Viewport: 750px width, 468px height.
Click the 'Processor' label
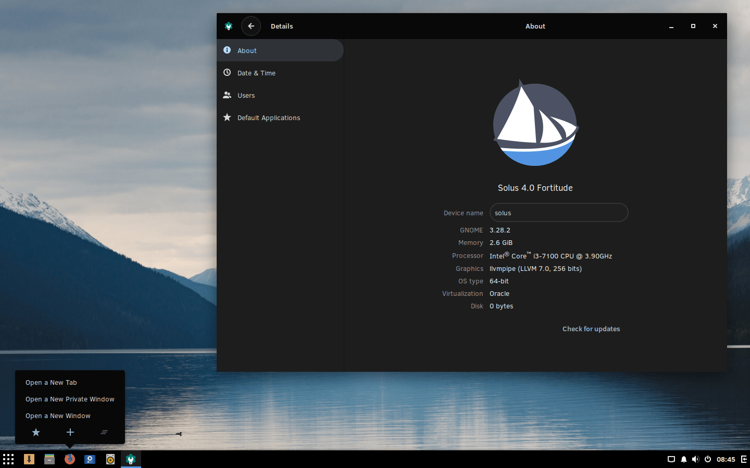(x=468, y=256)
